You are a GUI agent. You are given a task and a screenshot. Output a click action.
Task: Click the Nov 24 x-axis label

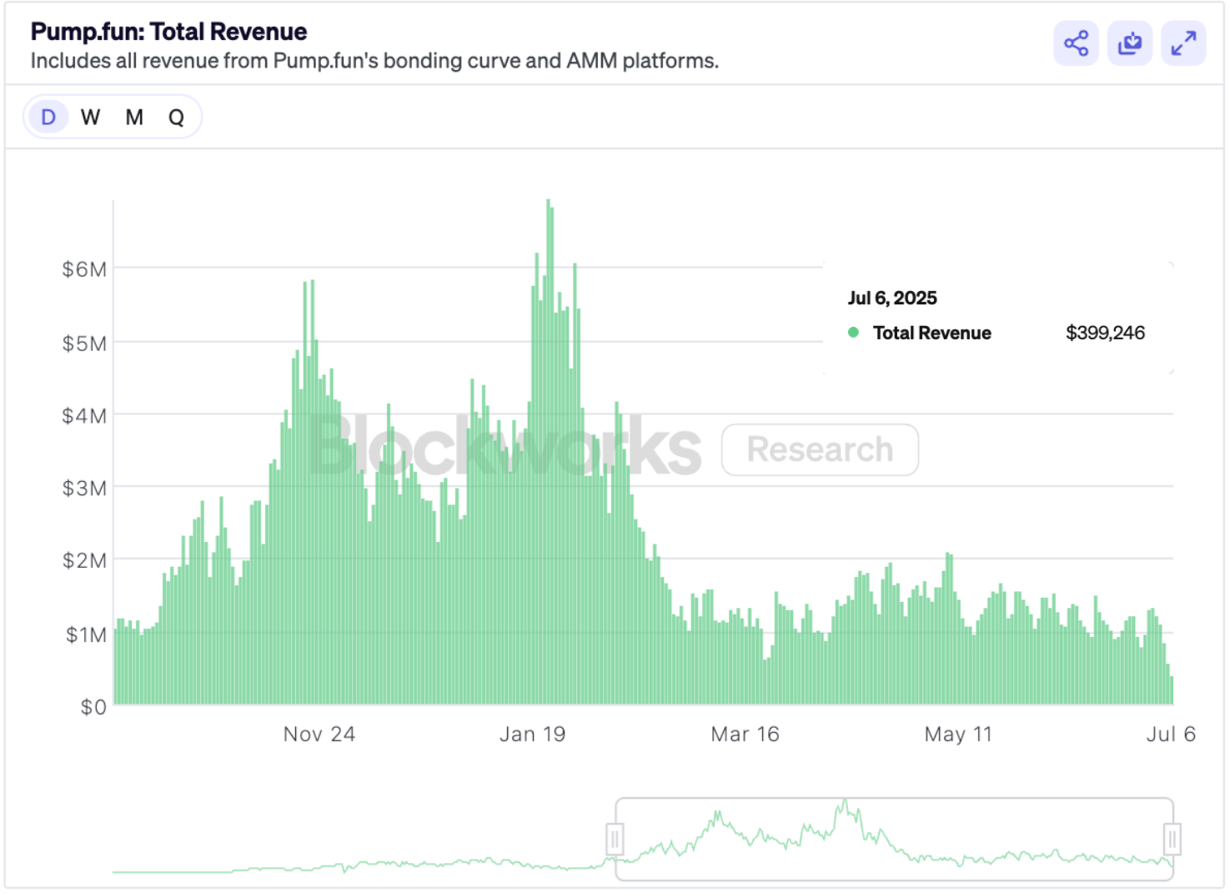pos(319,734)
